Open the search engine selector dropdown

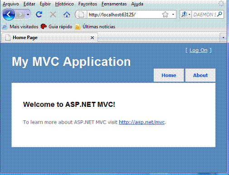point(186,15)
